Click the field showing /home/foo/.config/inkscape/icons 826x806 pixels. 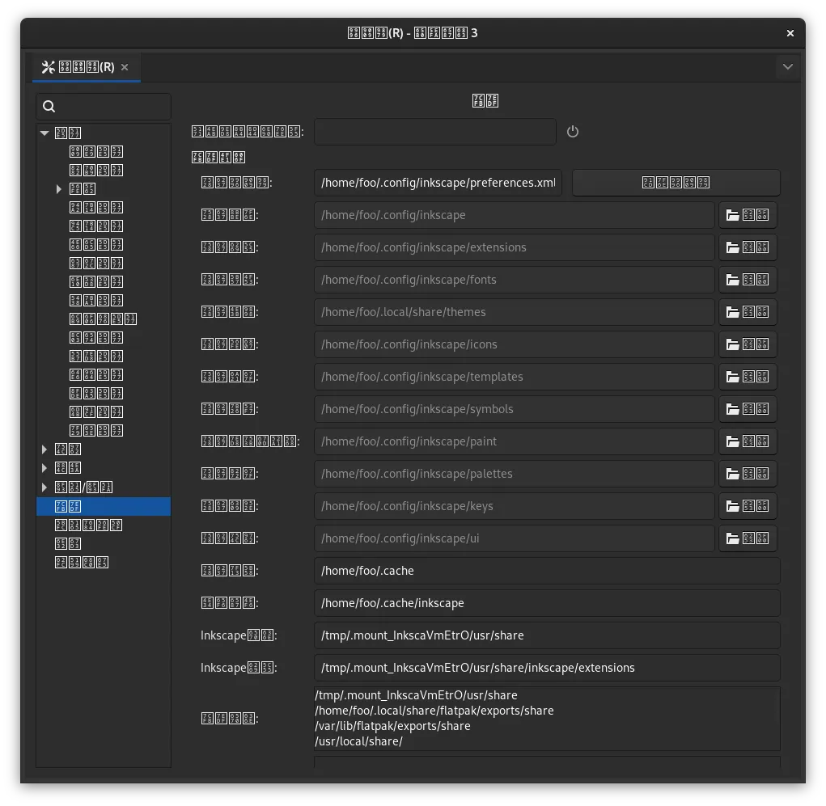pos(515,344)
